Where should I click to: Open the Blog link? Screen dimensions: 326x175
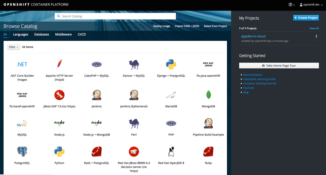click(246, 92)
